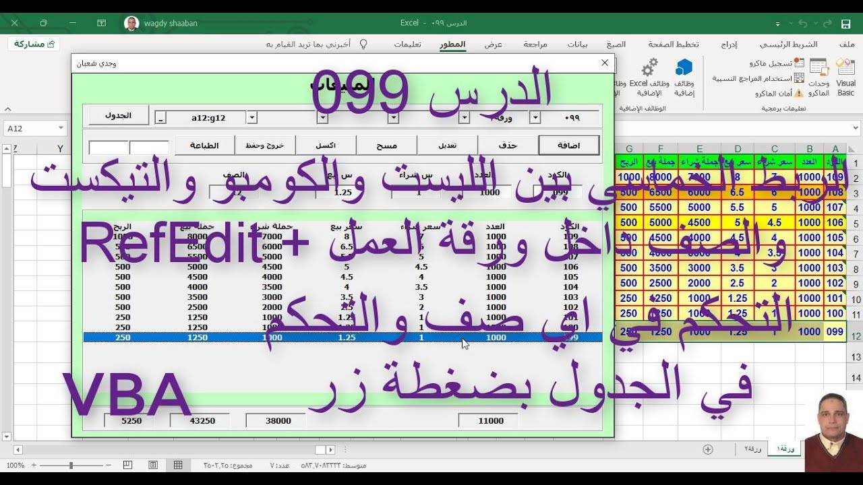Open the sheet (ورقة) combo box dropdown
This screenshot has width=863, height=485.
[464, 118]
